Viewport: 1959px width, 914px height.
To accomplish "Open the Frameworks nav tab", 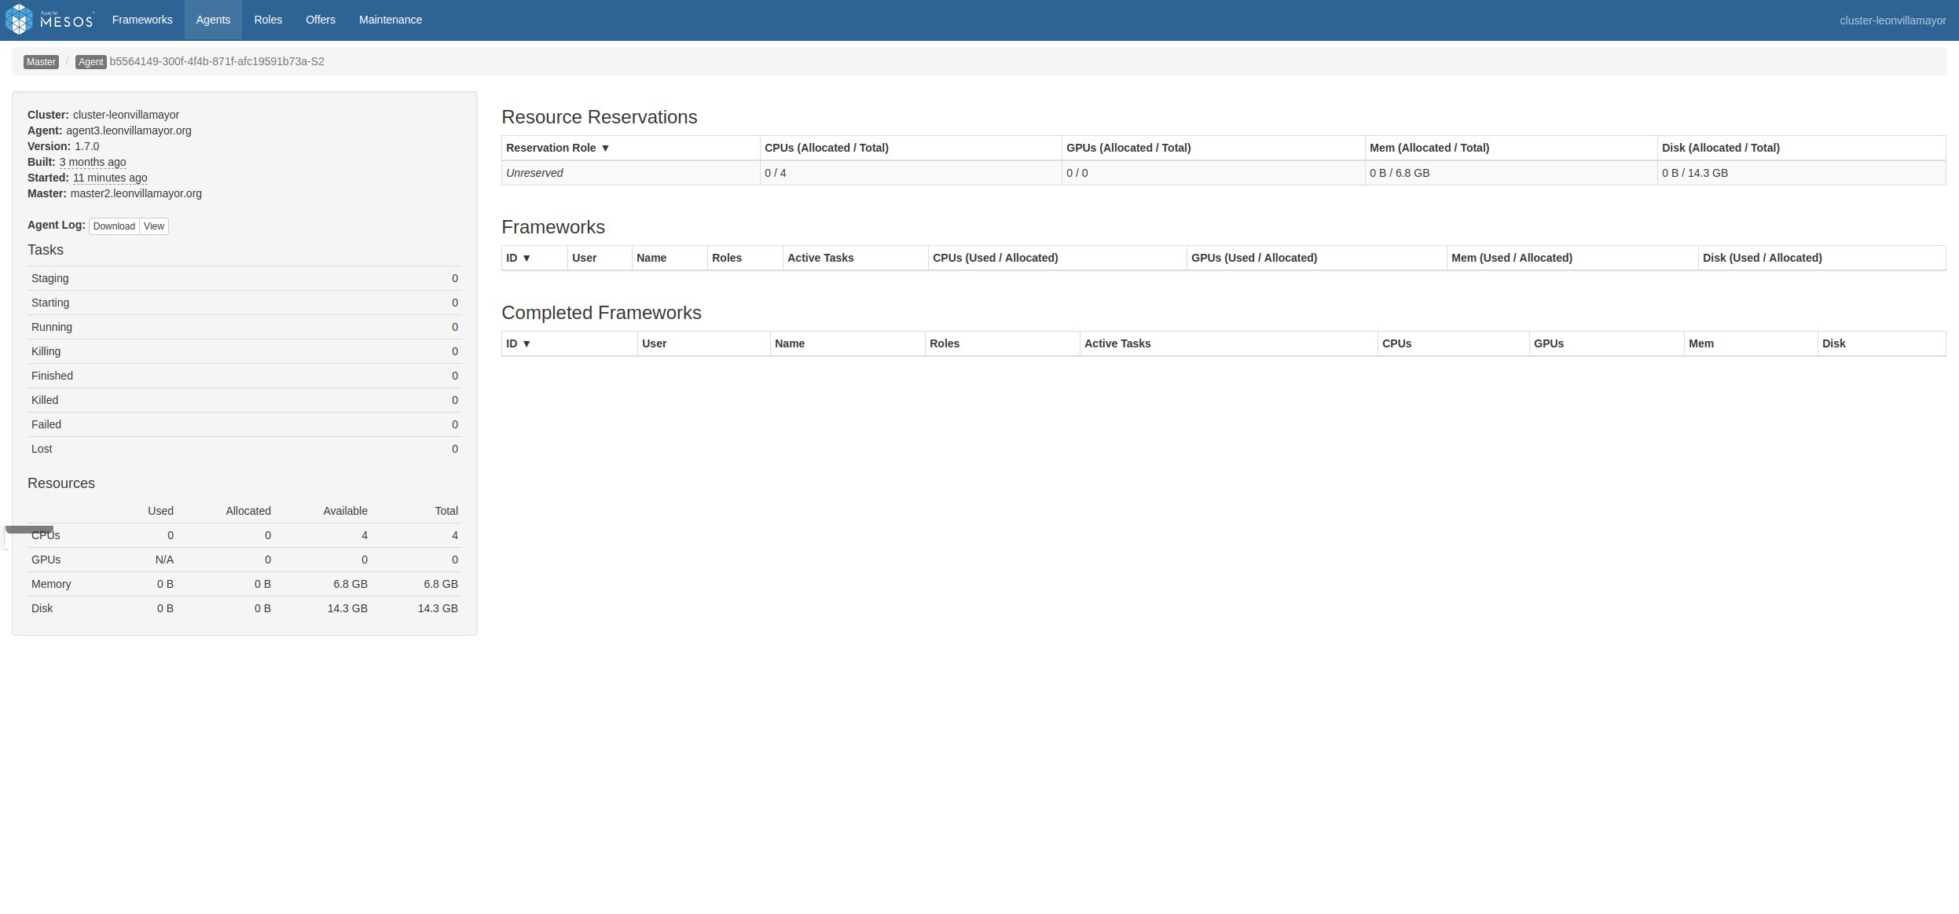I will point(142,20).
